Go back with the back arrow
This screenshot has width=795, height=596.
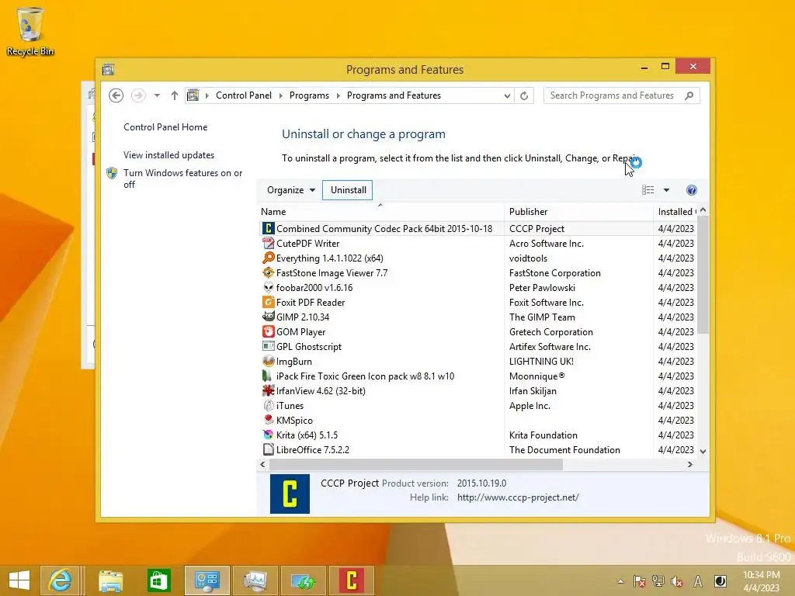(x=116, y=95)
